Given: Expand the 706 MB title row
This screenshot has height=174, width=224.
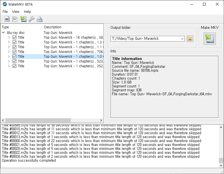Looking at the screenshot, I should [x=9, y=52].
